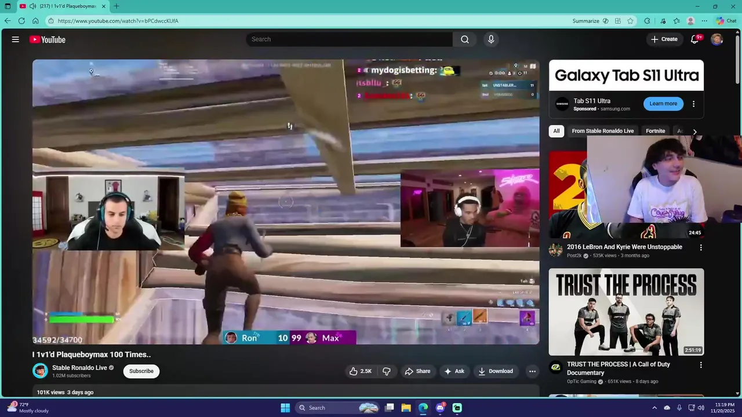This screenshot has height=417, width=742.
Task: Click taskbar Search box
Action: [x=339, y=408]
